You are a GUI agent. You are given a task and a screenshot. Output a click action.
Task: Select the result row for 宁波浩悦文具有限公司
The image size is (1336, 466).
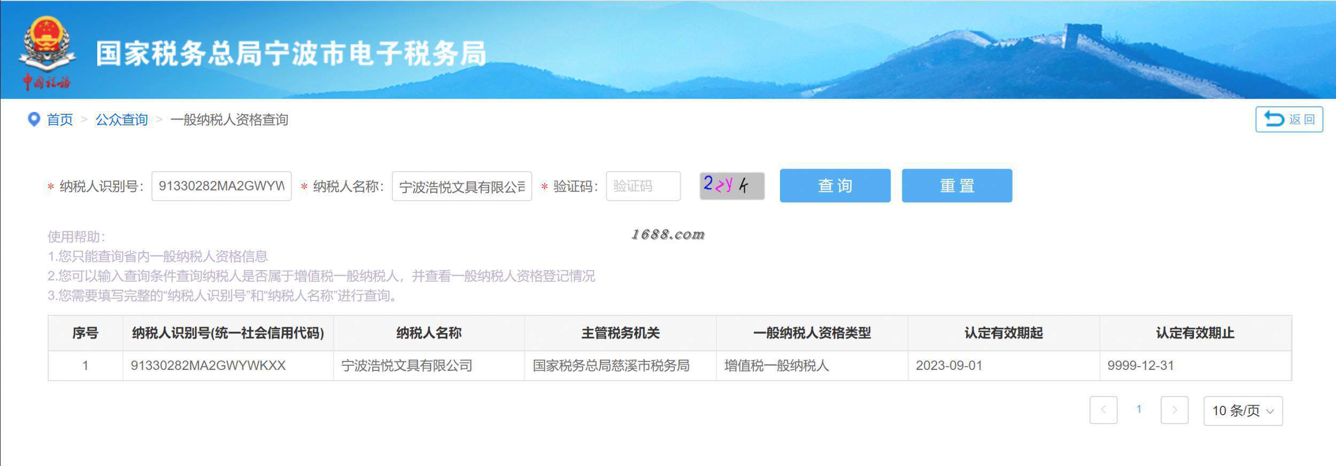pyautogui.click(x=670, y=366)
